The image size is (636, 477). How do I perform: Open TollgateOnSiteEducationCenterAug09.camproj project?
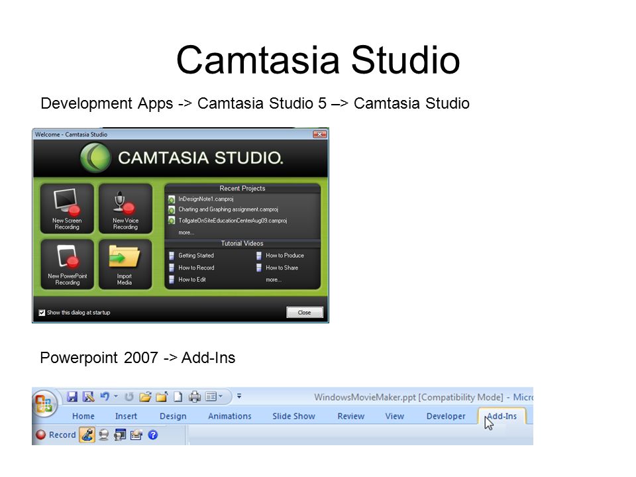233,221
